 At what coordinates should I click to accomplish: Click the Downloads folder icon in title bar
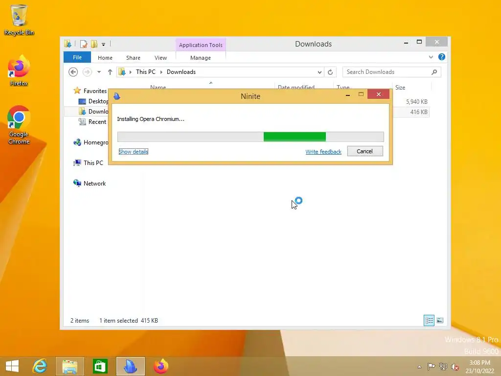click(x=68, y=44)
